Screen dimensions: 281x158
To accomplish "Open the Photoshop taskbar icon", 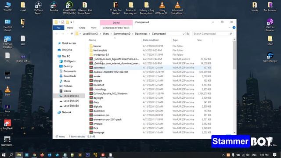I will (88, 155).
